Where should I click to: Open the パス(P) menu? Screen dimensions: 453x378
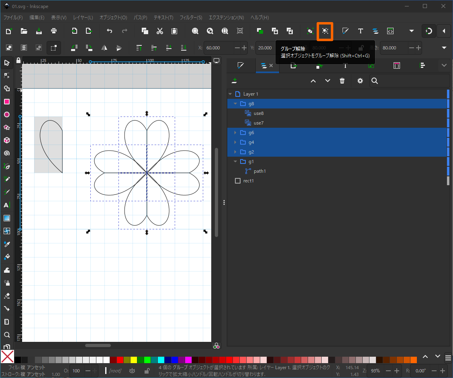coord(141,18)
